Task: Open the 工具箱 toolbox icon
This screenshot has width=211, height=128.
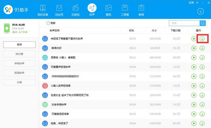Action: (125, 8)
